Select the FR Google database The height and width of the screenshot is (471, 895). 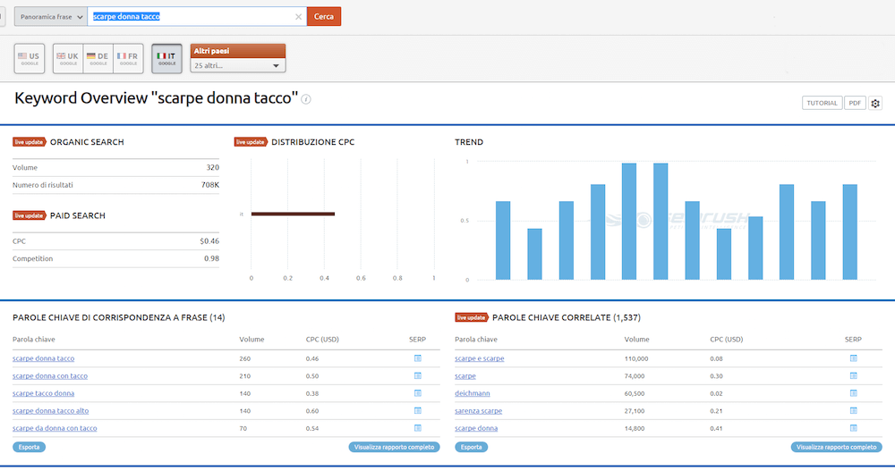[128, 58]
